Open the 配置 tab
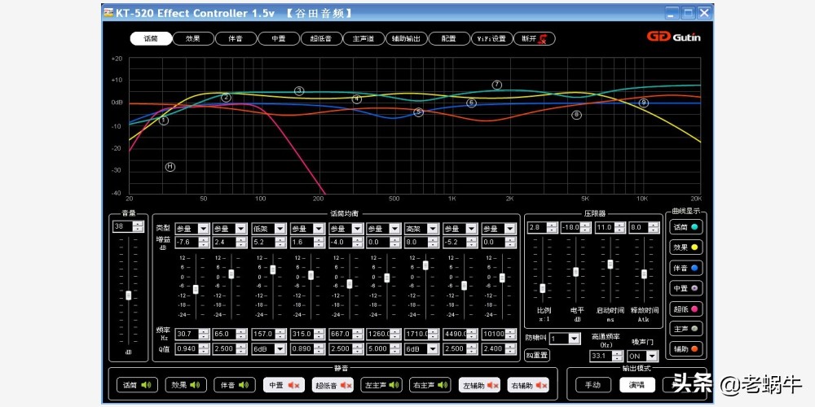Viewport: 815px width, 407px height. tap(449, 38)
